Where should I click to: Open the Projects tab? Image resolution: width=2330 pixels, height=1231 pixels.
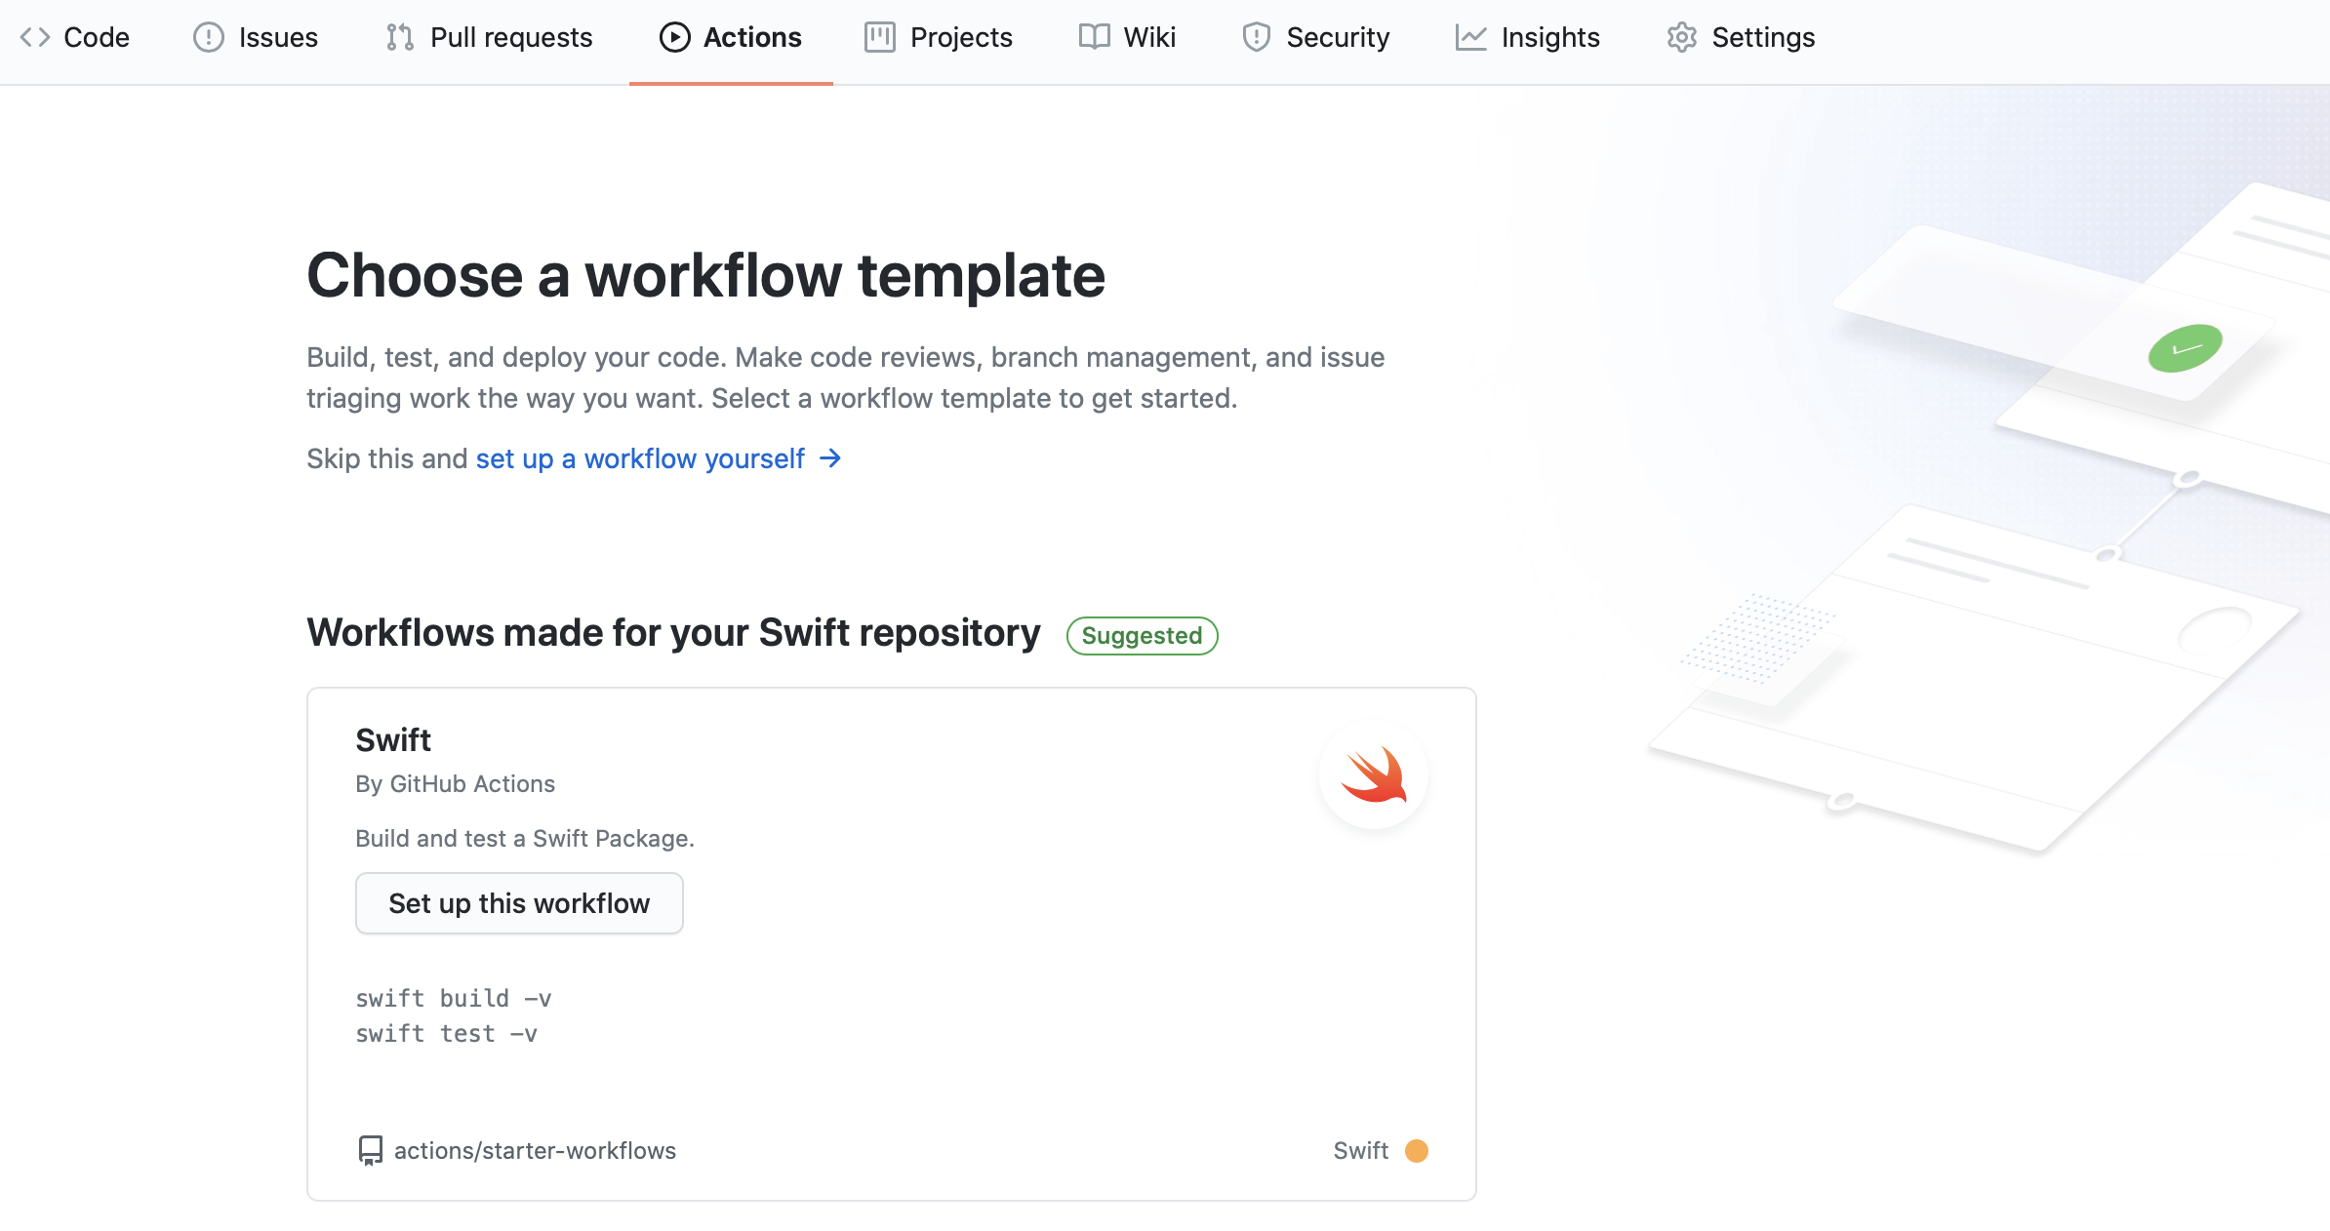(x=939, y=37)
